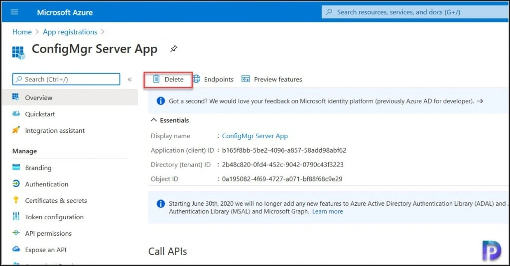This screenshot has height=266, width=510.
Task: Focus the Search resources, services, and docs field
Action: click(415, 12)
